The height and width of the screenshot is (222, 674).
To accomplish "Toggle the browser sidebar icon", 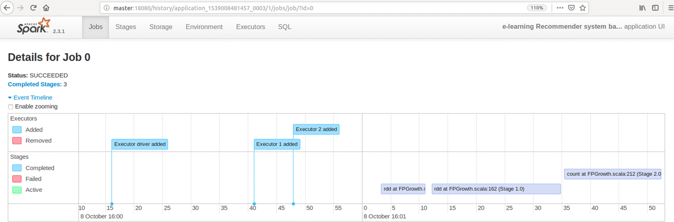I will coord(655,8).
